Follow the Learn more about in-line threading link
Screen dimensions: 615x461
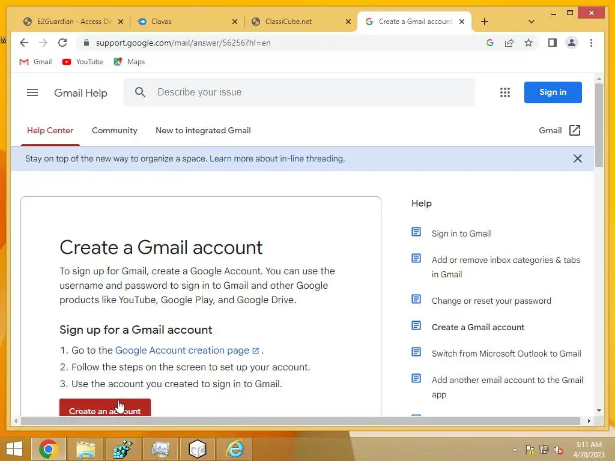click(x=277, y=158)
